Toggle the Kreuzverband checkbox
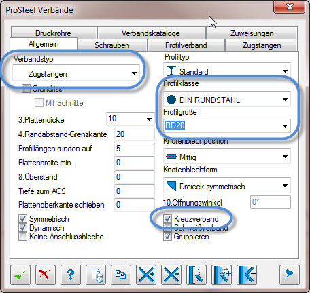Viewport: 310px width, 293px height. (x=167, y=219)
